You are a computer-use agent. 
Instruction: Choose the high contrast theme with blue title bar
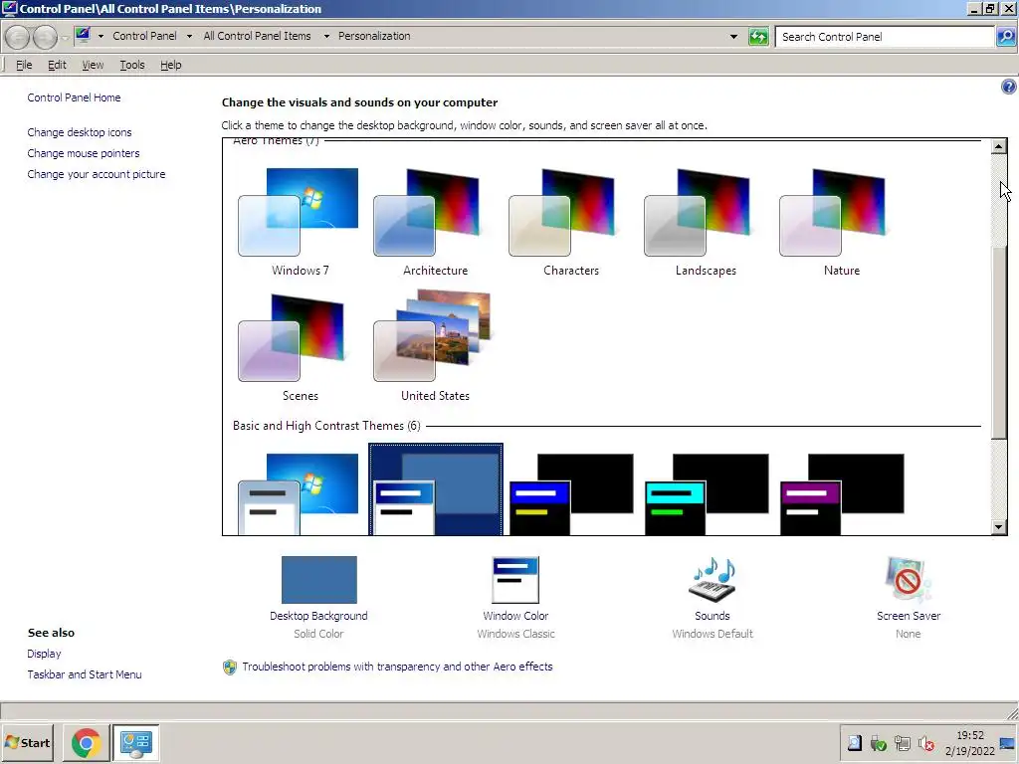point(570,493)
